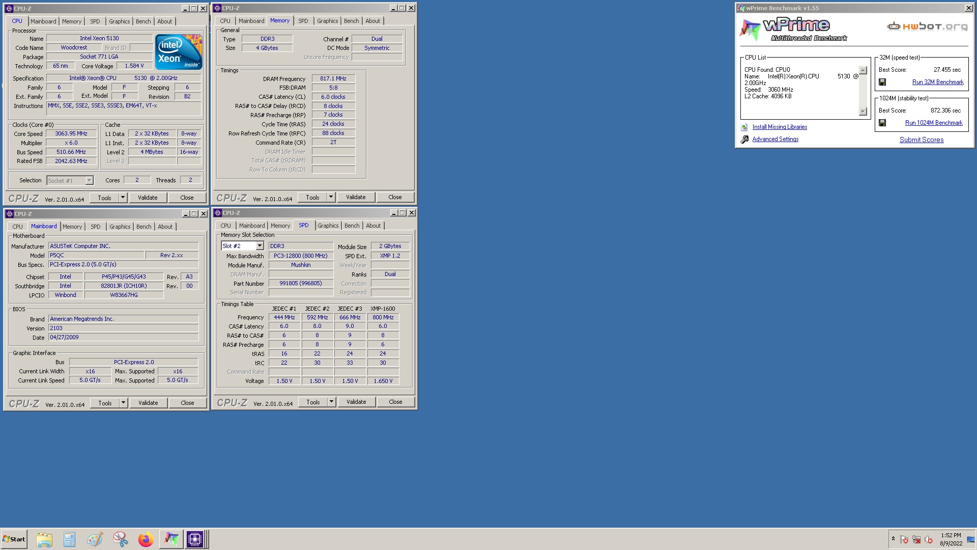The height and width of the screenshot is (550, 977).
Task: Click the BIOS version 2103 field
Action: coord(123,328)
